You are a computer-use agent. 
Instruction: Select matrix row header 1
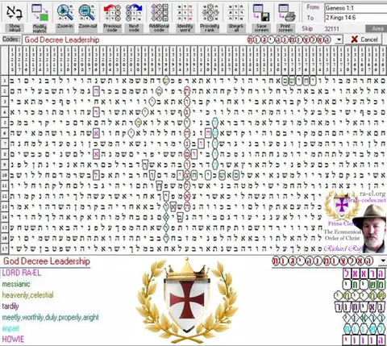(x=4, y=81)
